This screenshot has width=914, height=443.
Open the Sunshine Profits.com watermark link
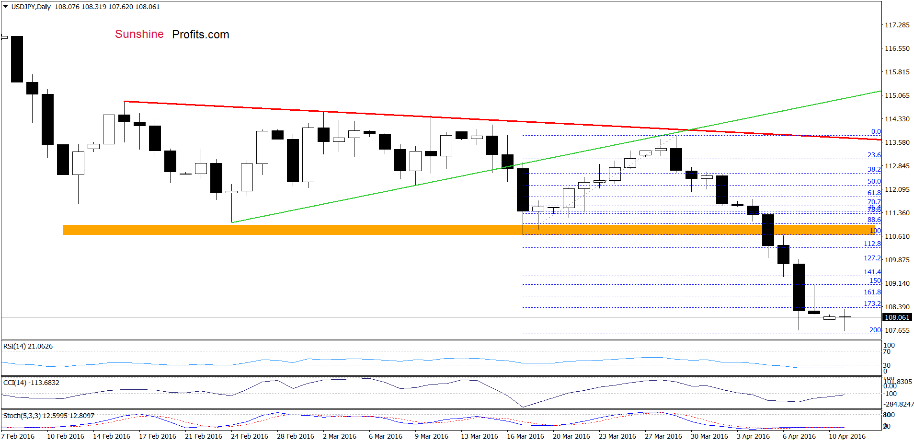pos(172,35)
